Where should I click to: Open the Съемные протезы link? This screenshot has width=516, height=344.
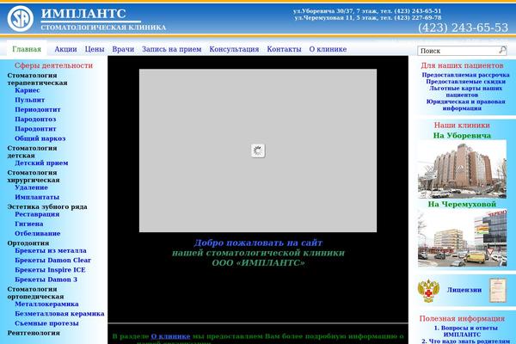point(46,323)
